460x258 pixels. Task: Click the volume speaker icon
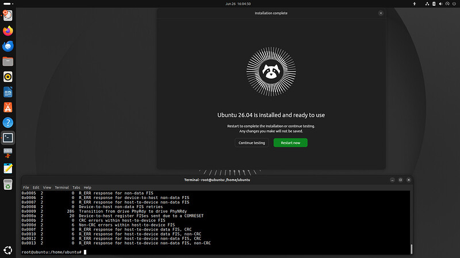[440, 4]
